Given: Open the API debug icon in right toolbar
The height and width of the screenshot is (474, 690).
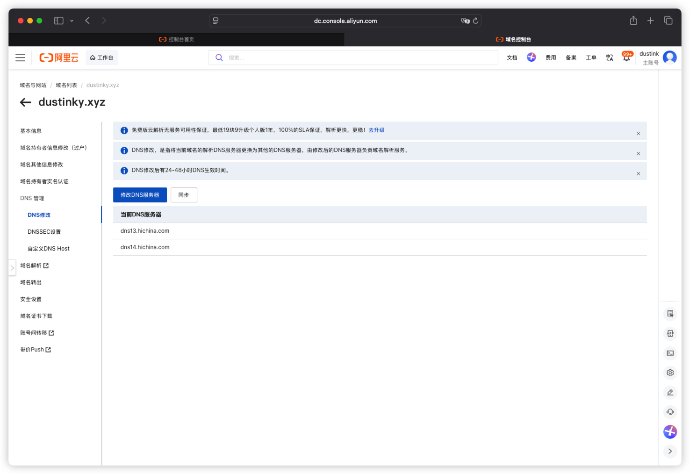Looking at the screenshot, I should (670, 333).
